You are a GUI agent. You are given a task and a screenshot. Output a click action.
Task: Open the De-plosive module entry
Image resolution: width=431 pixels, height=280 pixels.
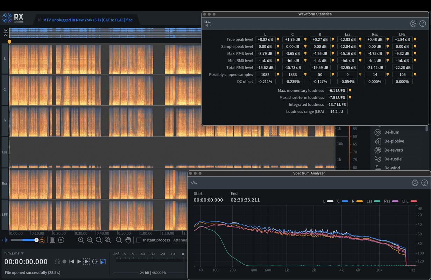point(394,141)
